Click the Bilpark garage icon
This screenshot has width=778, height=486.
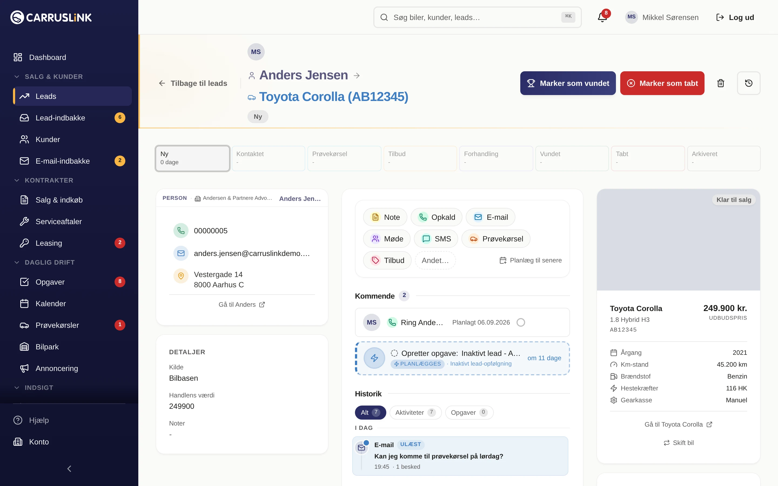(24, 347)
